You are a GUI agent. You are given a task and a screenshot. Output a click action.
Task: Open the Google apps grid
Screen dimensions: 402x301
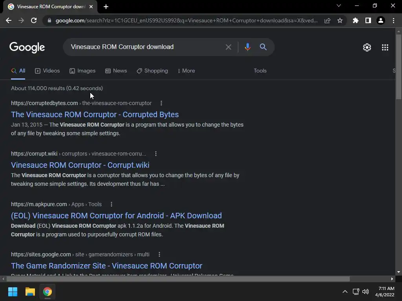(x=385, y=47)
